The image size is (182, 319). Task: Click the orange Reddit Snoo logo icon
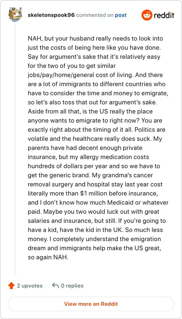[147, 15]
